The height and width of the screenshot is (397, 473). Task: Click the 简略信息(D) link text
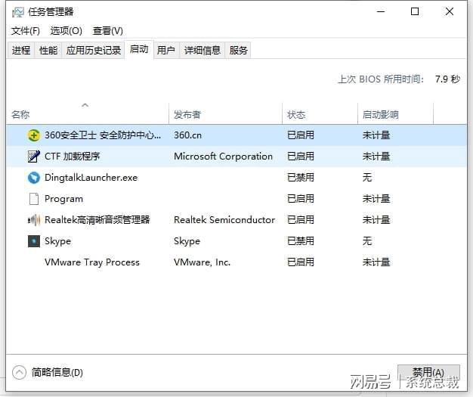(x=57, y=373)
